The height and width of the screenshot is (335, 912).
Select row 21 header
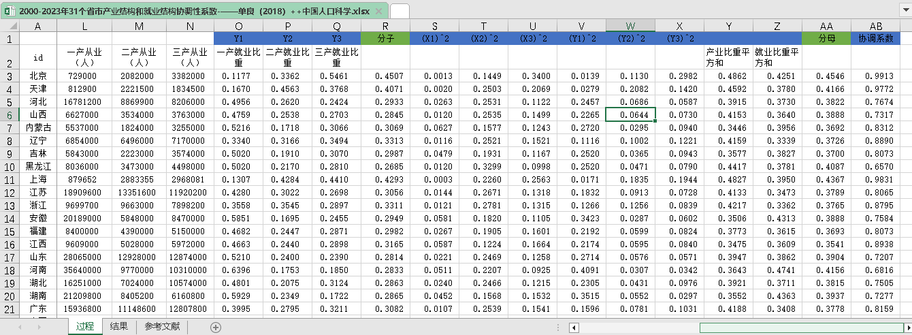[x=10, y=310]
